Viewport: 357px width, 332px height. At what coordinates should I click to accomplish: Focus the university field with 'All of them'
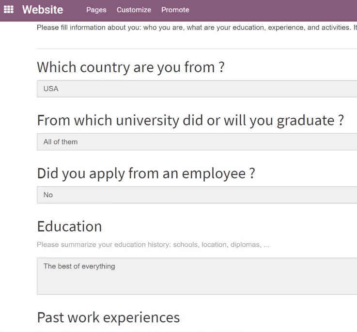(x=197, y=142)
